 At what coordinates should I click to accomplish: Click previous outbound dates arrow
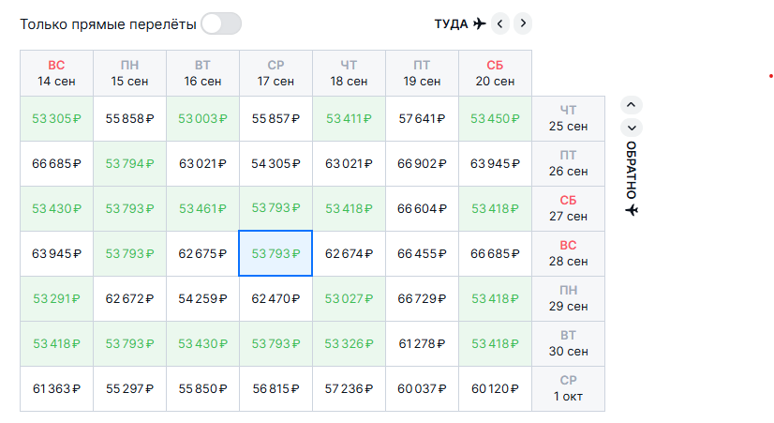click(x=501, y=23)
